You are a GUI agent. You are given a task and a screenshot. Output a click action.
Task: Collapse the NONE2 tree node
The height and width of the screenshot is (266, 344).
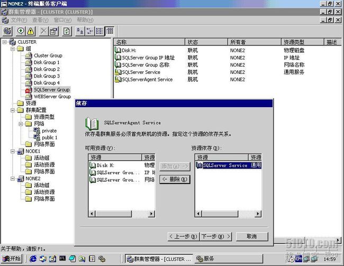(x=13, y=178)
